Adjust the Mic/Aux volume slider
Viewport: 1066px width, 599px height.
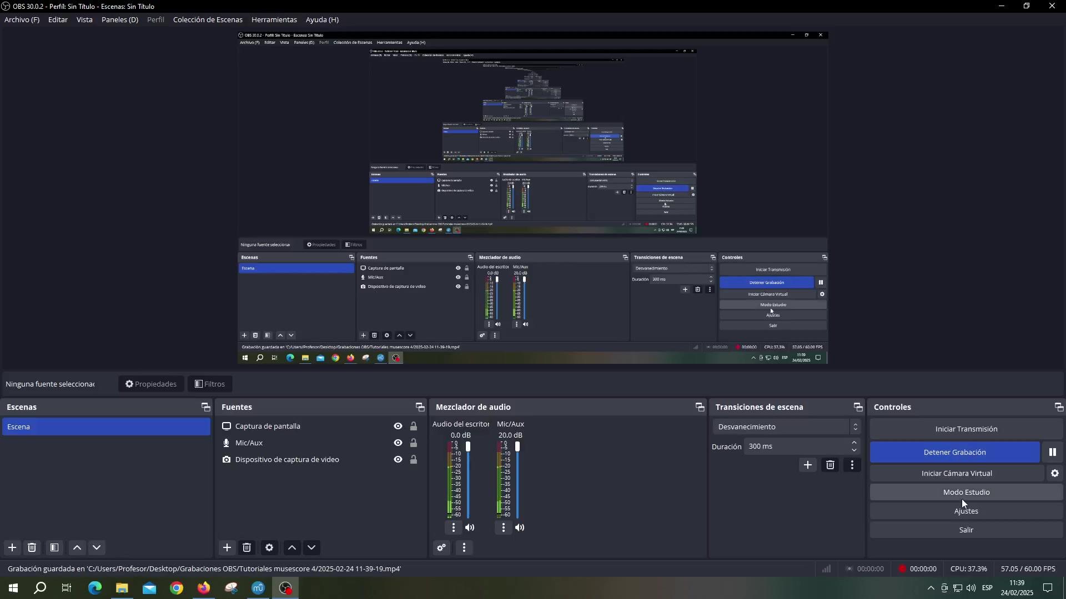click(x=517, y=447)
